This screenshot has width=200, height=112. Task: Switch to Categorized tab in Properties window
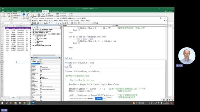(39, 62)
